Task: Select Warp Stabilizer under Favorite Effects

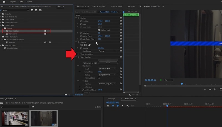Action: point(12,48)
